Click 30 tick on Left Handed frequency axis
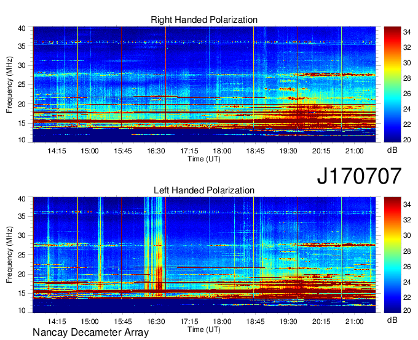The height and width of the screenshot is (340, 418). [22, 235]
